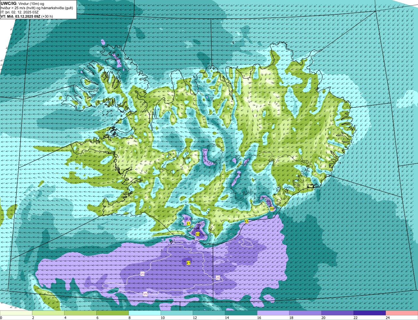Click the legend scale label 6
Screen dimensions: 418x320
(97, 318)
